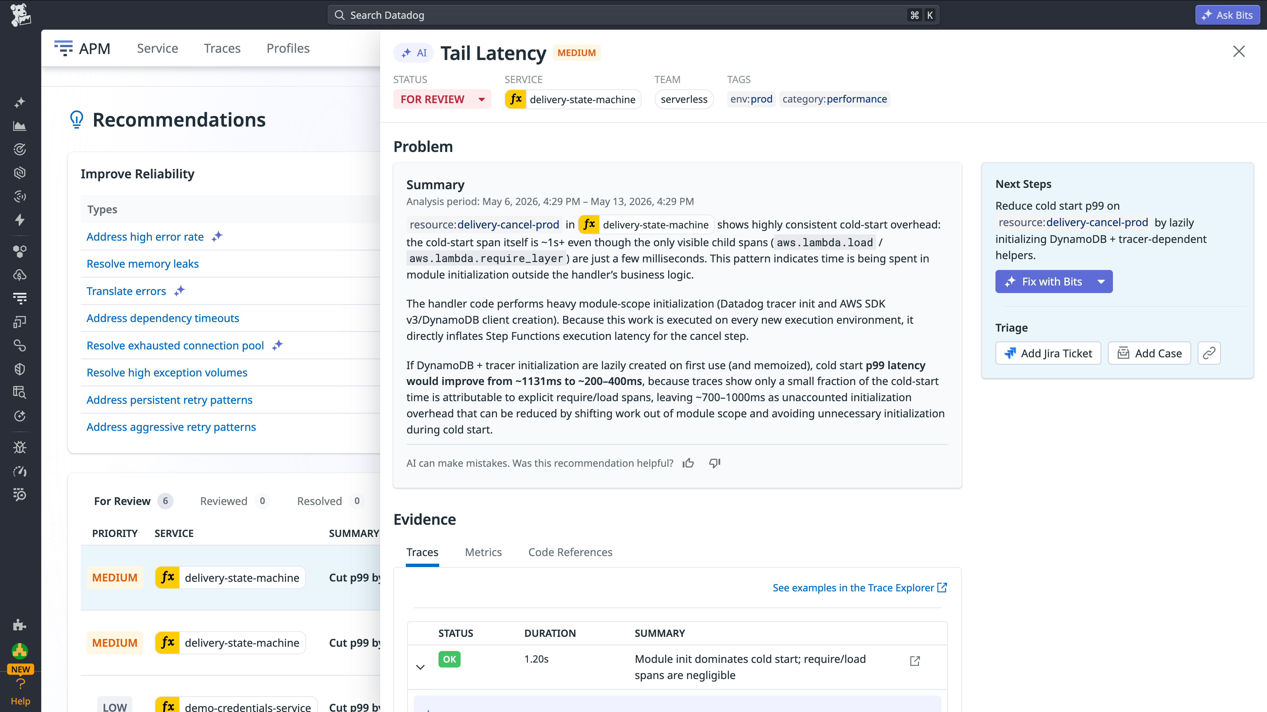Open the bug icon in left sidebar
The height and width of the screenshot is (712, 1267).
(x=20, y=447)
